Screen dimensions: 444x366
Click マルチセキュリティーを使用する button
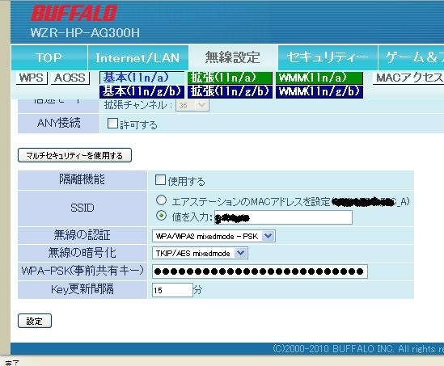pos(74,155)
